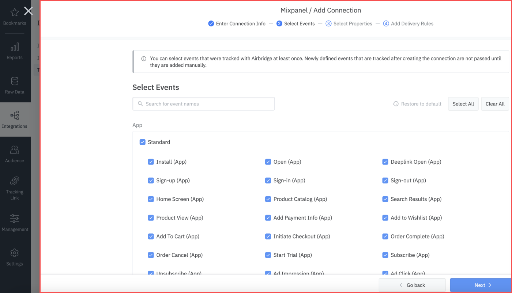Viewport: 512px width, 293px height.
Task: Click the Mixpanel / Add Connection title
Action: pyautogui.click(x=321, y=10)
